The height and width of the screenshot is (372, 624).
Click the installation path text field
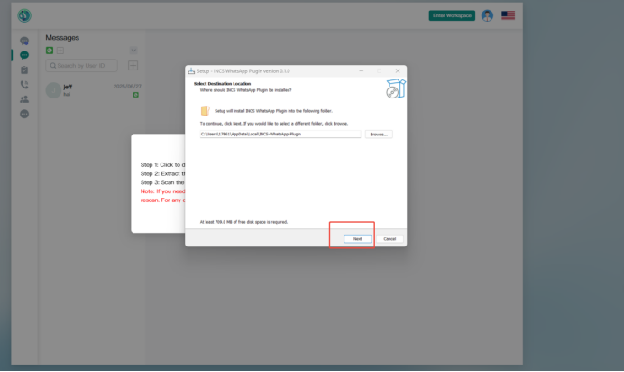point(280,134)
